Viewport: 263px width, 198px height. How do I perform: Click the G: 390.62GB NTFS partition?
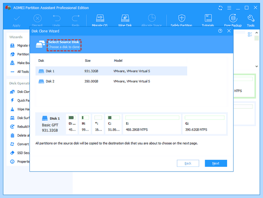click(204, 124)
